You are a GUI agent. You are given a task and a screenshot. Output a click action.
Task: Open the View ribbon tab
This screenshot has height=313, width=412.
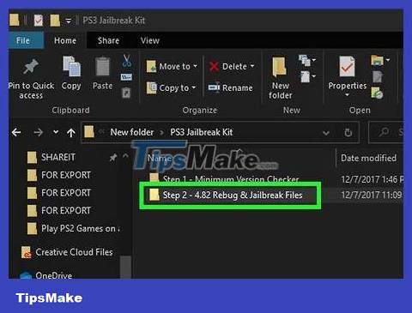(x=149, y=40)
